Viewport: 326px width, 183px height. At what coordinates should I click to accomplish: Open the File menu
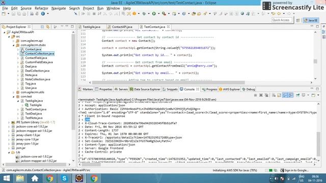(5, 8)
